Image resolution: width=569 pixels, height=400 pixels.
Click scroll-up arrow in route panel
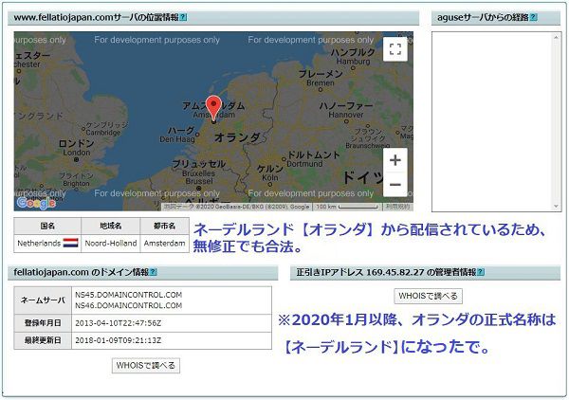[556, 37]
